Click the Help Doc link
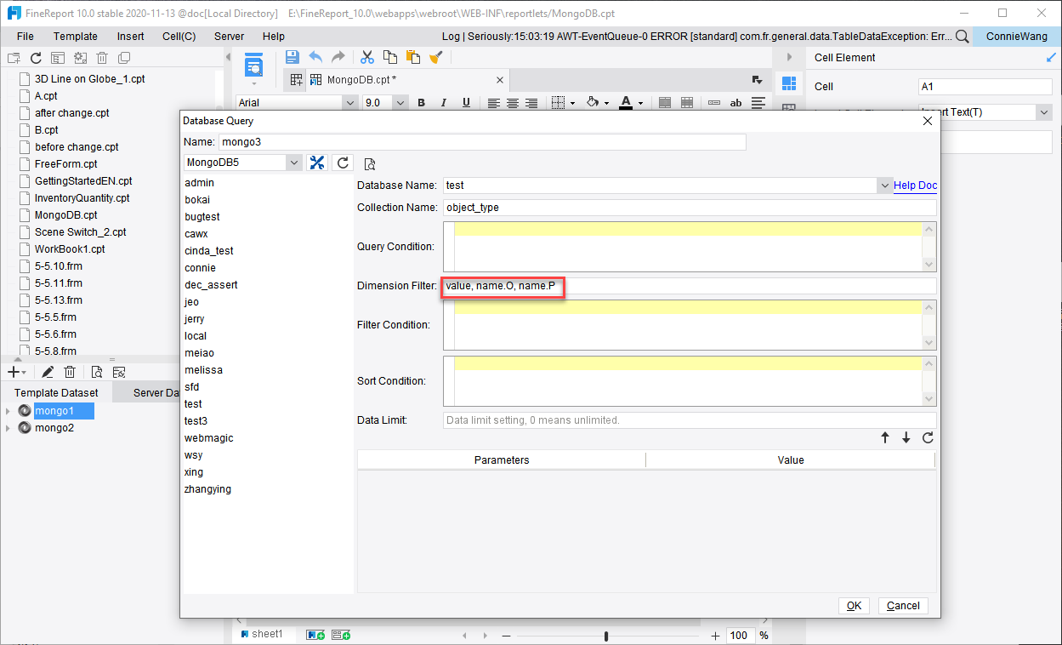 click(x=915, y=185)
